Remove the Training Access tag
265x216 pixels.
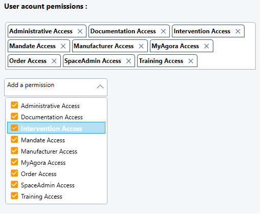pyautogui.click(x=191, y=61)
